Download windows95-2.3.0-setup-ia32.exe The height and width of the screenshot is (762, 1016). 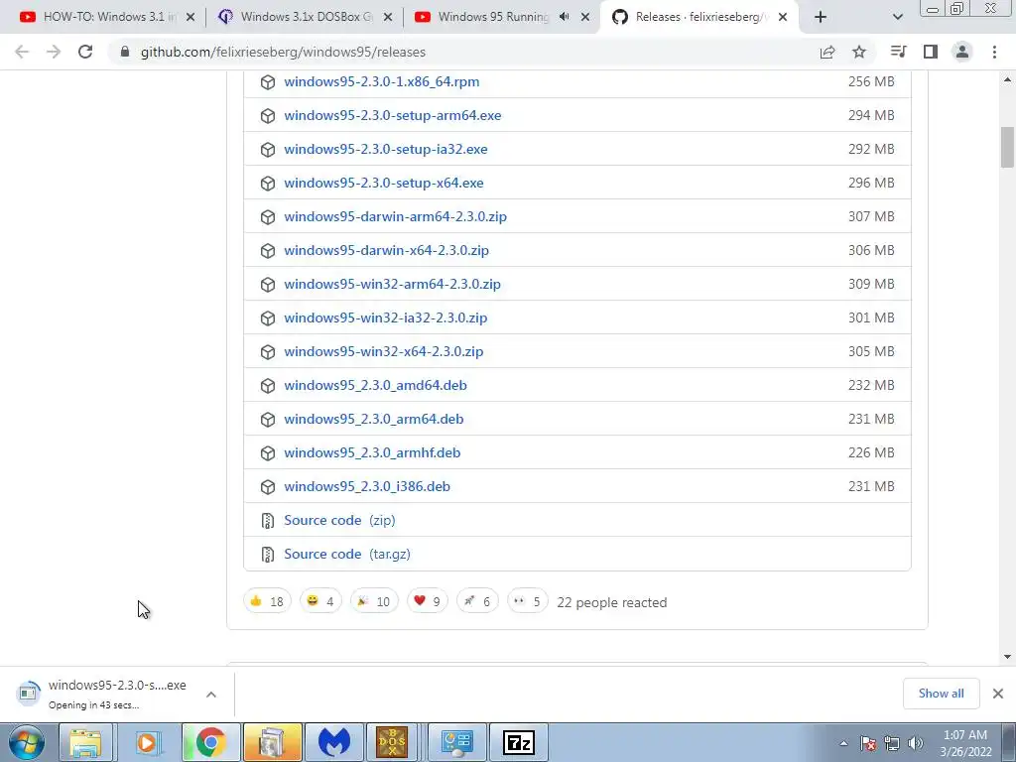(386, 149)
